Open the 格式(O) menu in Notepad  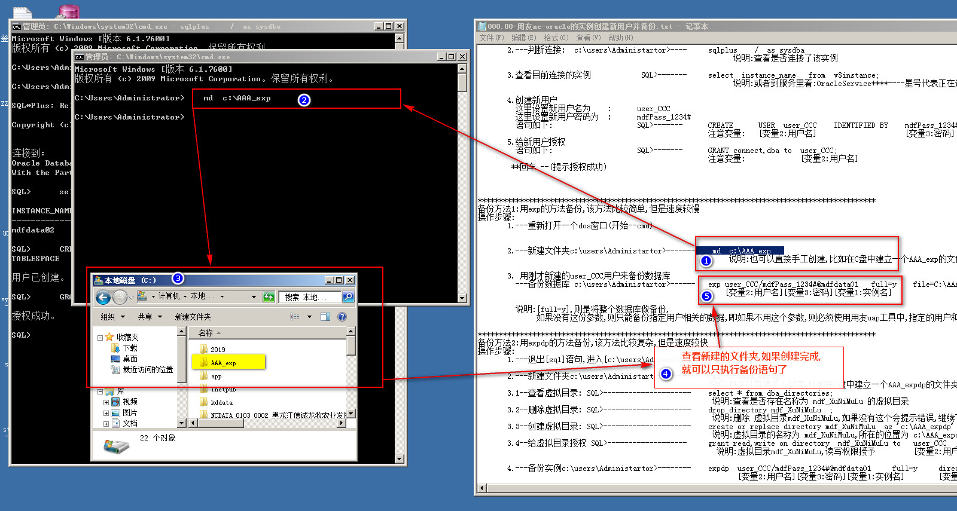556,38
